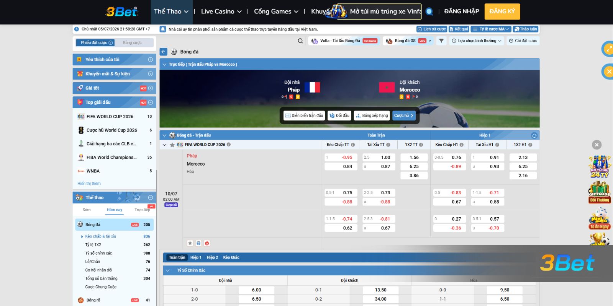Screen dimensions: 613x306
Task: Click the info icon next to Tài Xỉu TT
Action: (388, 145)
